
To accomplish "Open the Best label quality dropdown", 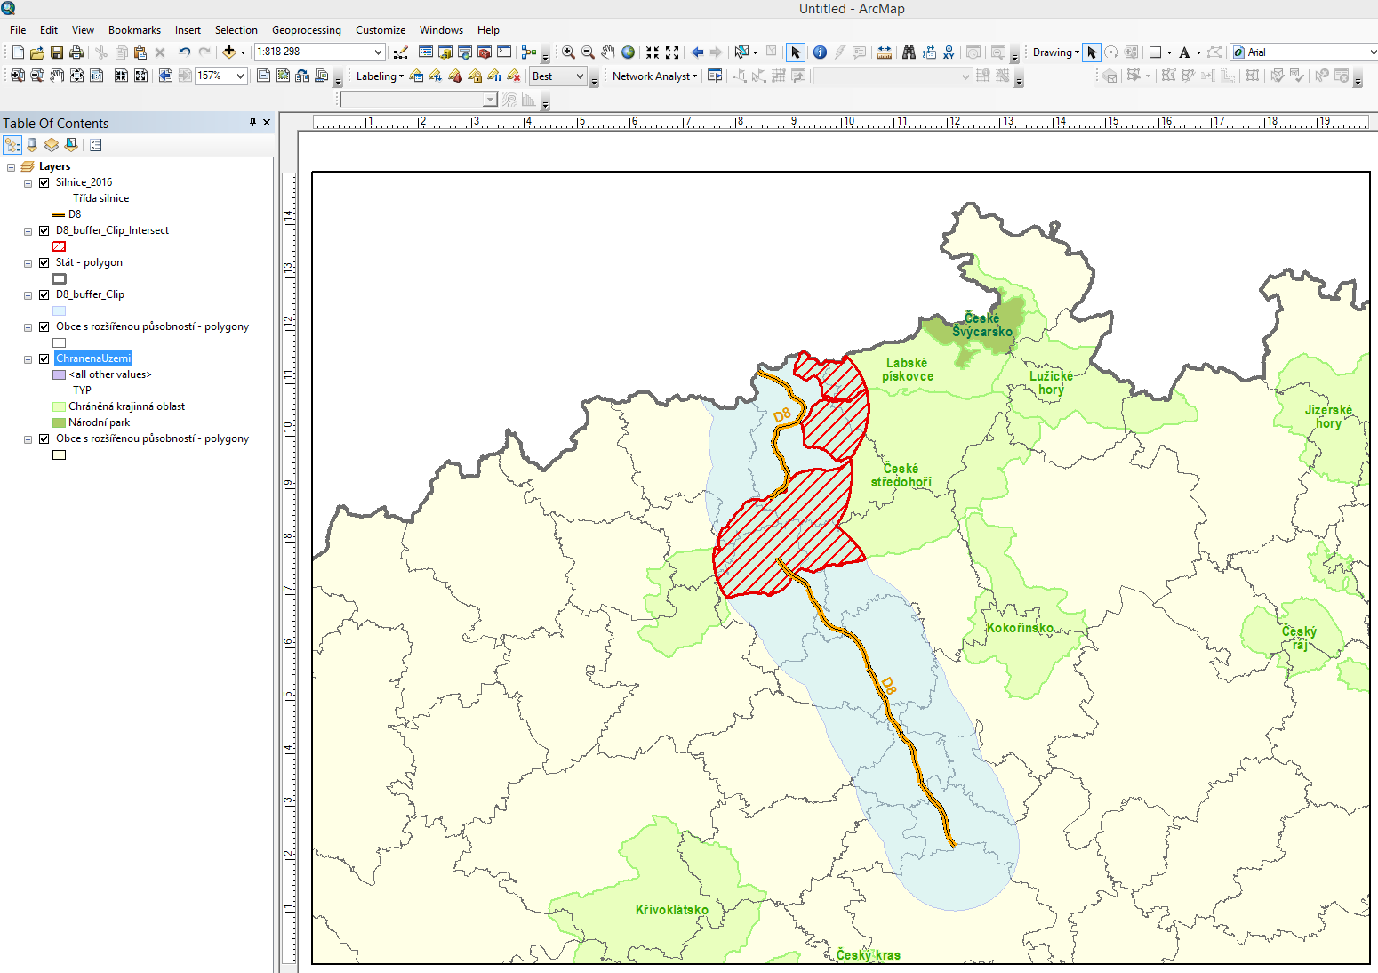I will click(580, 76).
